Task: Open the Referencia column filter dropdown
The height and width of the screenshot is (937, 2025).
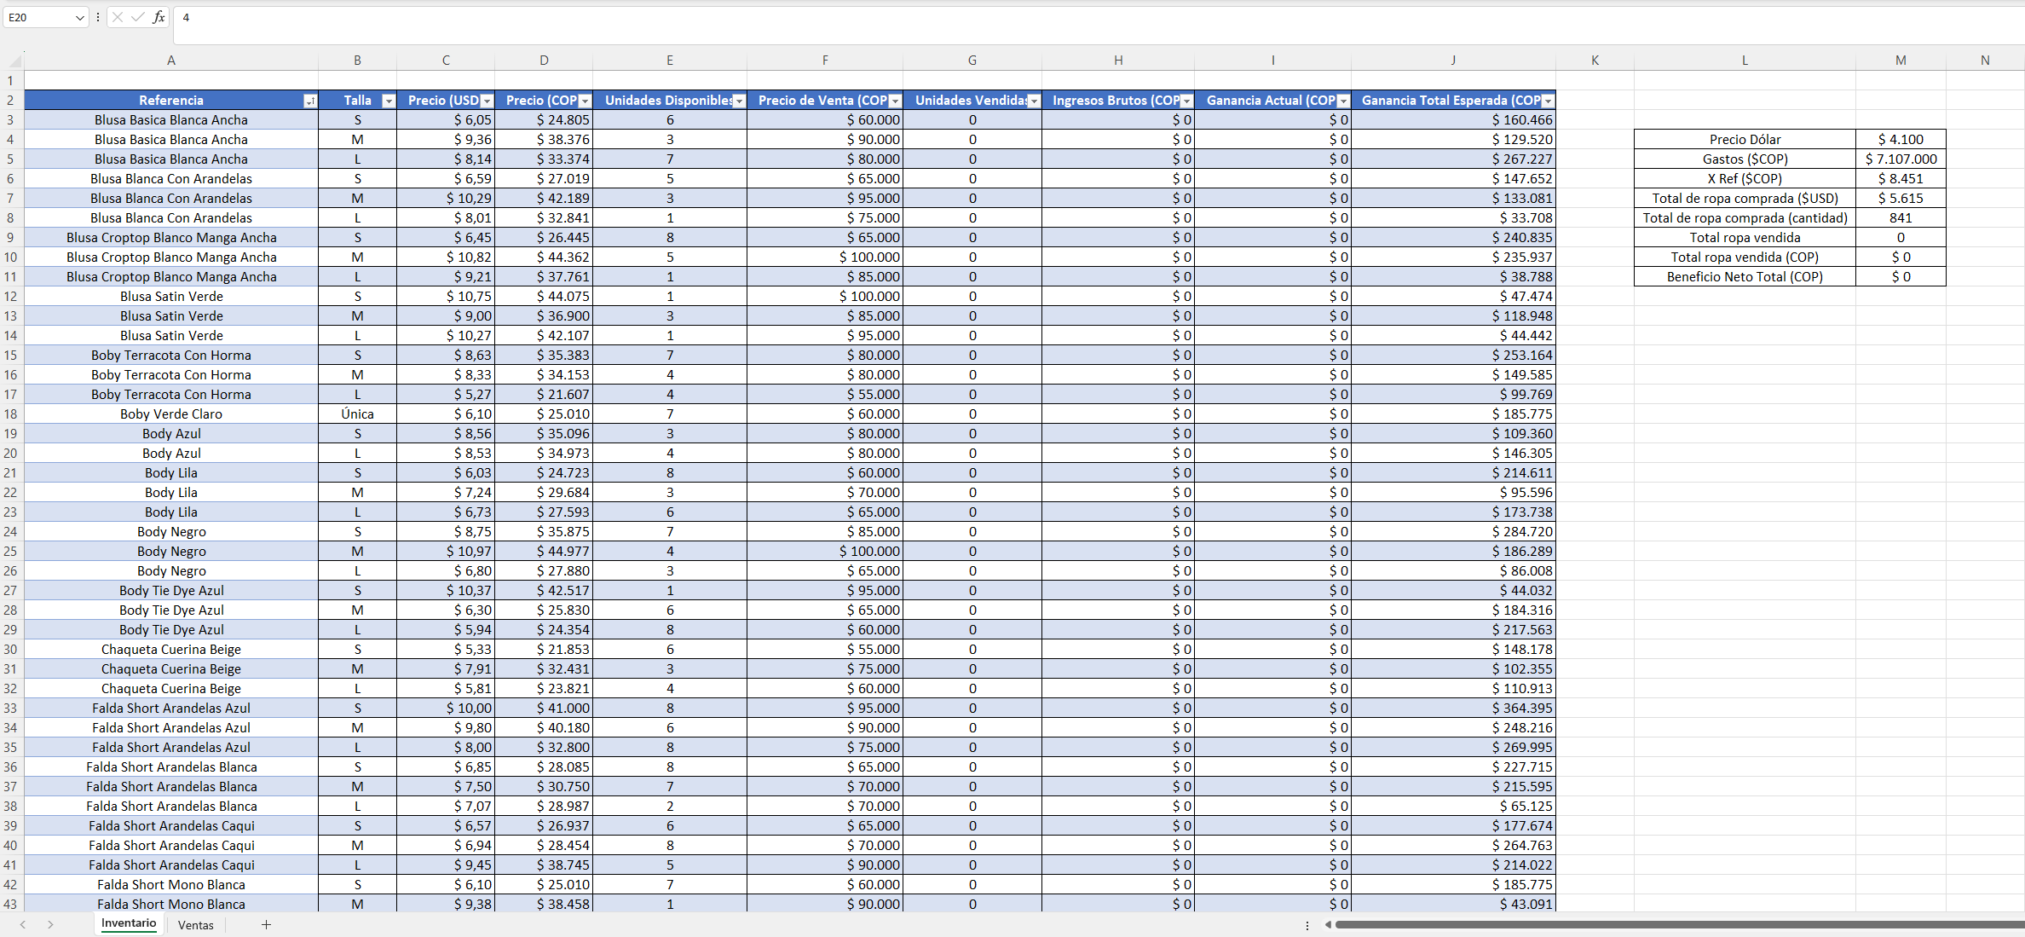Action: [310, 101]
